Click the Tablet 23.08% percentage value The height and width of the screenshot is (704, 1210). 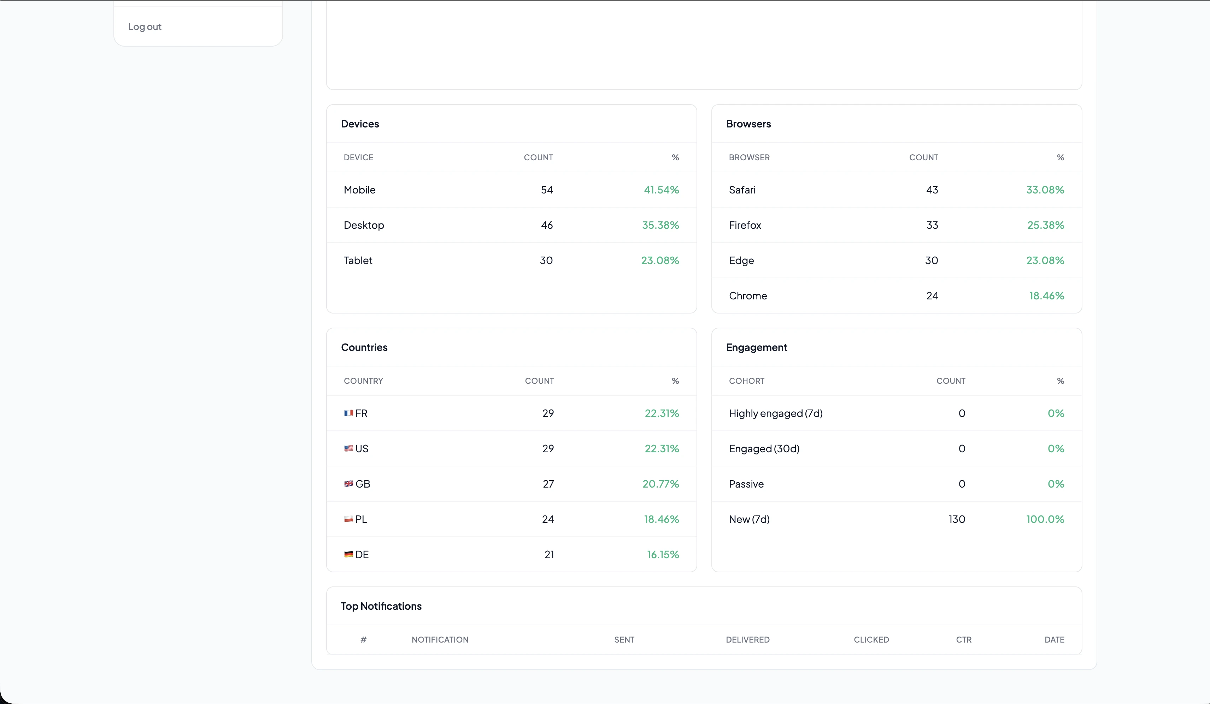pos(660,261)
